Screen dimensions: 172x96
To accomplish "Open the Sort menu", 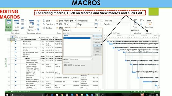I will coord(47,21).
